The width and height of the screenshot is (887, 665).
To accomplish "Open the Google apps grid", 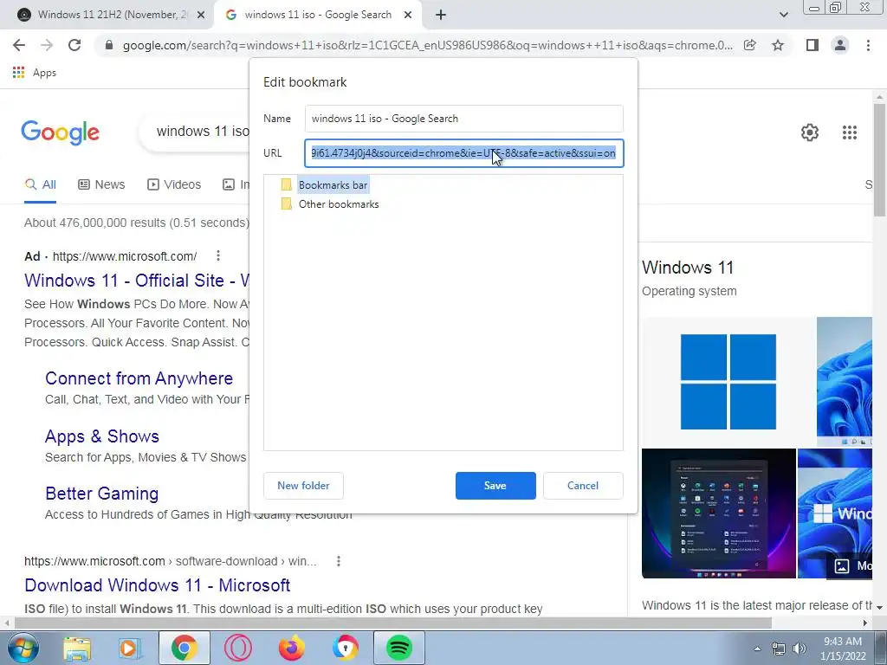I will point(849,132).
